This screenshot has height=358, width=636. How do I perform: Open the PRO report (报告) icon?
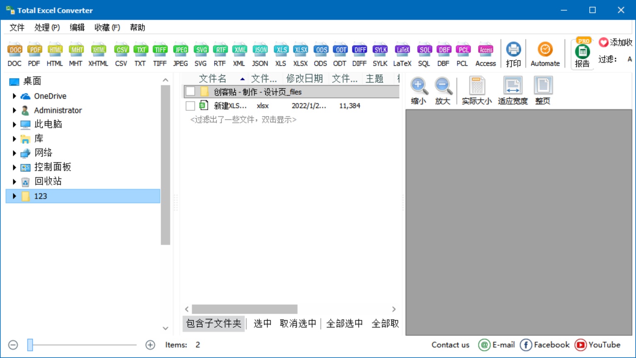(x=582, y=53)
